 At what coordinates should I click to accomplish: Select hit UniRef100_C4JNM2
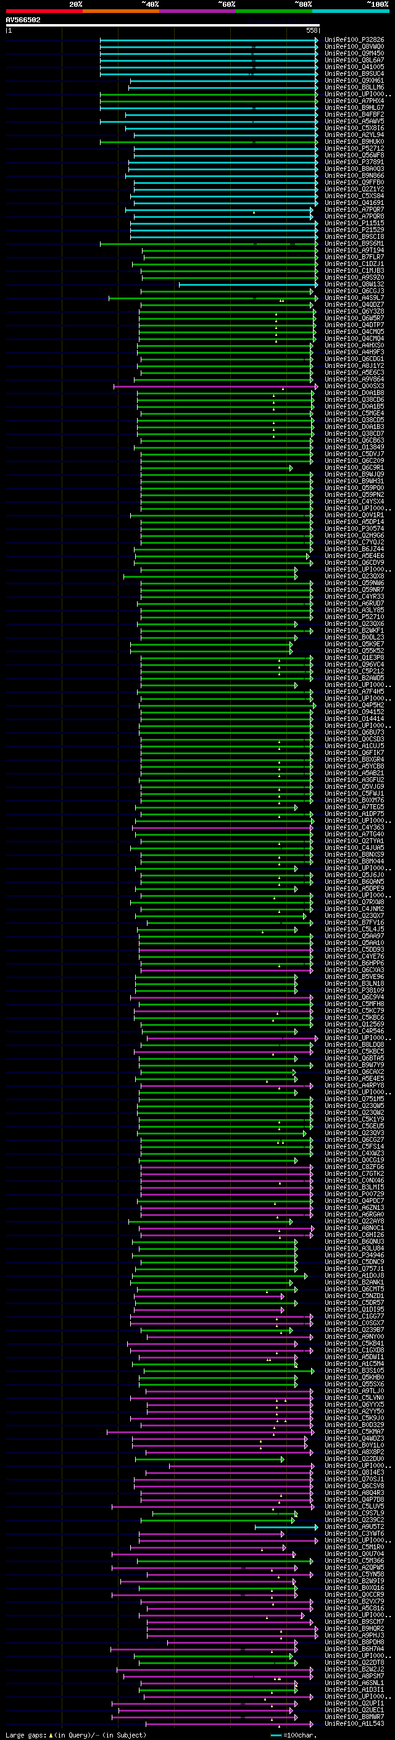tap(354, 909)
